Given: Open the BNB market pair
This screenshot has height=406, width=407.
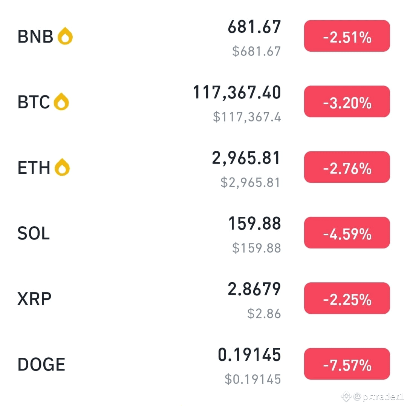Looking at the screenshot, I should click(x=35, y=36).
